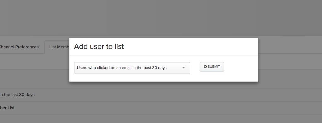This screenshot has height=123, width=322.
Task: Click the empty dialog area right of SUBMIT
Action: pos(241,67)
